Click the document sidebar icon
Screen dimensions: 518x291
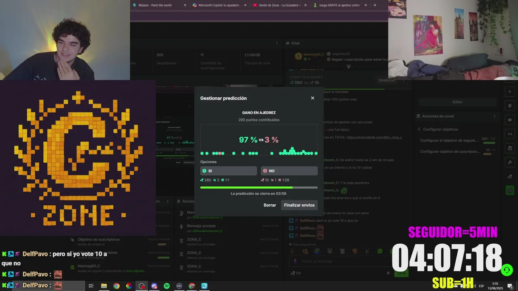[x=510, y=106]
